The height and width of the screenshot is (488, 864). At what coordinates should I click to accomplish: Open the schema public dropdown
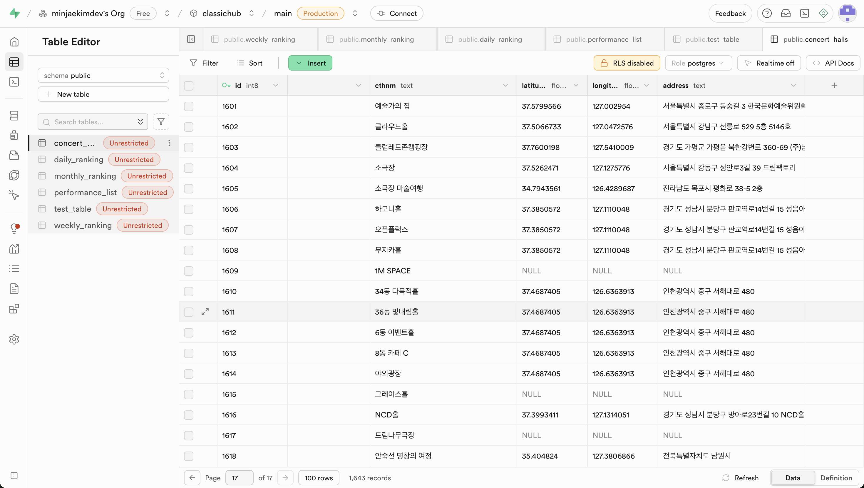[x=103, y=76]
